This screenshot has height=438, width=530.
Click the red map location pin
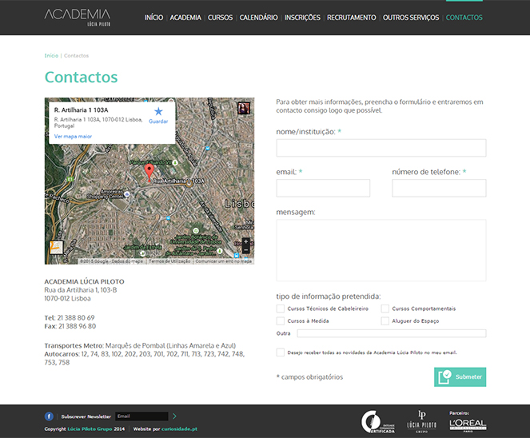point(149,173)
